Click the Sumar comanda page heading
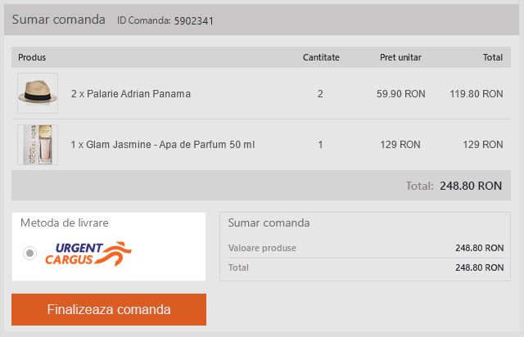524x337 pixels. (x=58, y=19)
